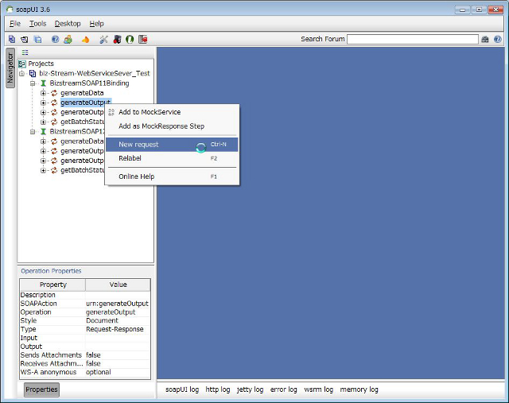Click the BizstreamSOAP11Binding interface icon
Viewport: 509px width, 403px height.
pos(43,83)
